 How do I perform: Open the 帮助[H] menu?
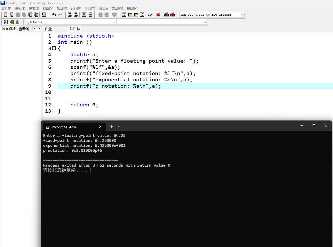(x=132, y=9)
